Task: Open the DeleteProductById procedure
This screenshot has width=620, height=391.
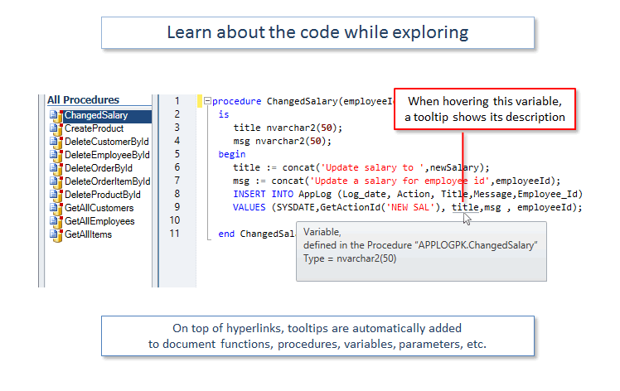Action: pos(103,195)
